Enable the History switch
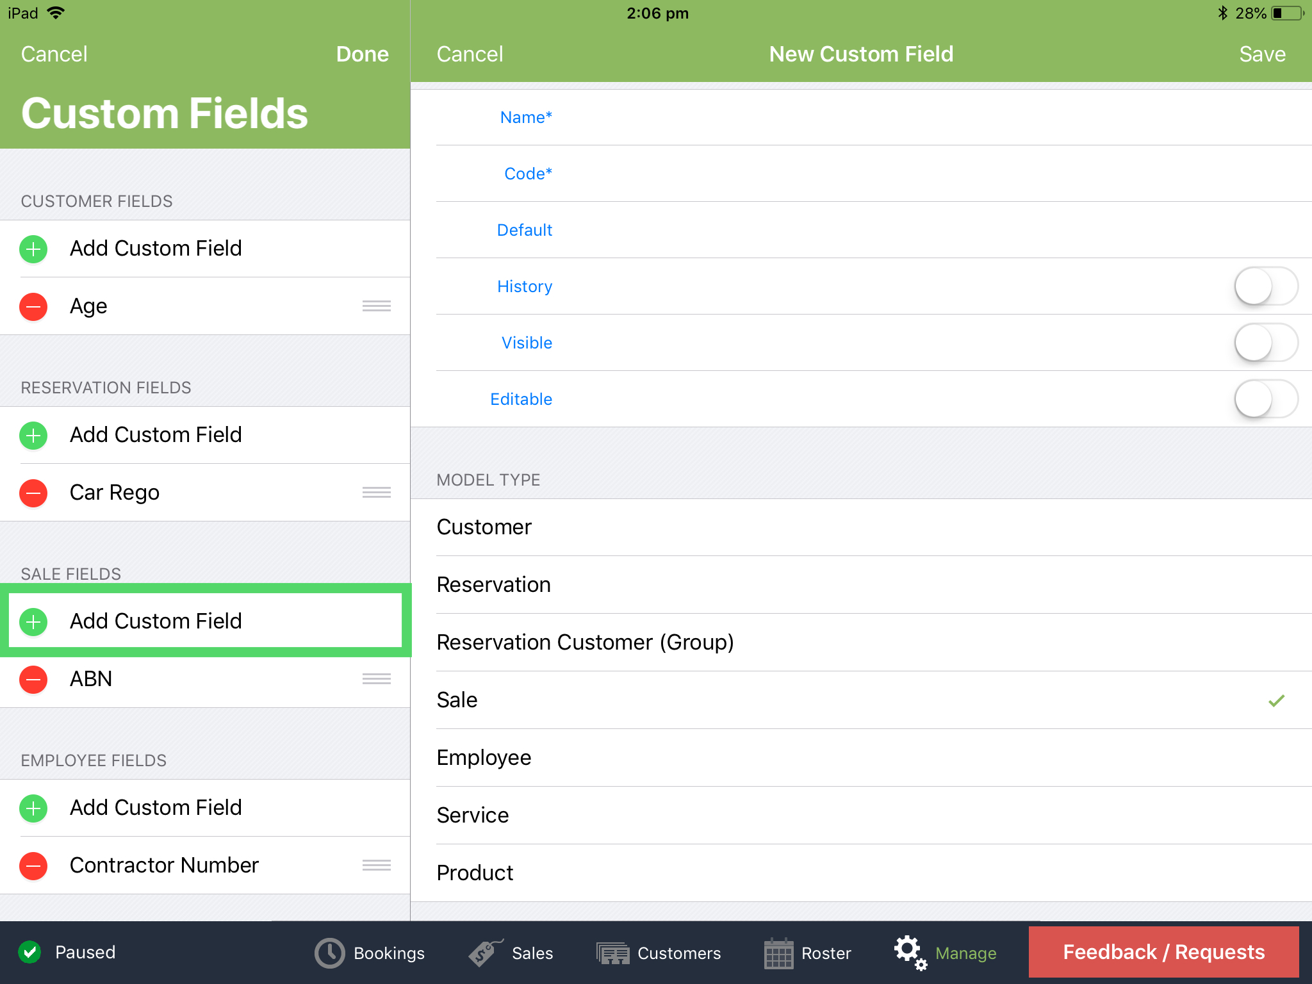The image size is (1312, 984). pos(1266,286)
